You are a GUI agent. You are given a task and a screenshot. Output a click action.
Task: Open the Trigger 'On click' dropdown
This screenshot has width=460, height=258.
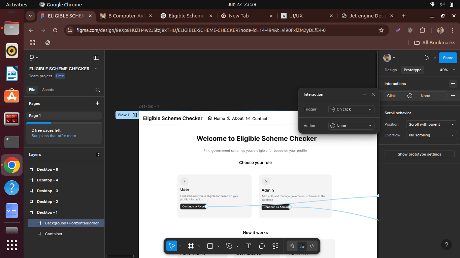(351, 109)
